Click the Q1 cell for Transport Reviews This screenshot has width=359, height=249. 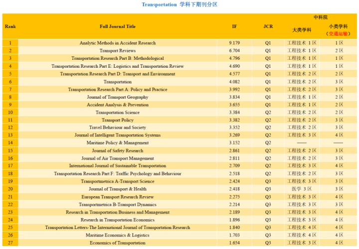268,50
